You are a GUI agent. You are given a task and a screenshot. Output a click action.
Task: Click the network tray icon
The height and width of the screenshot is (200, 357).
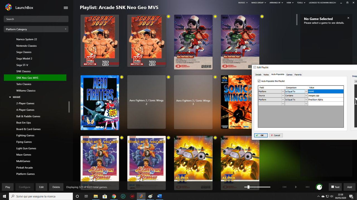(328, 196)
